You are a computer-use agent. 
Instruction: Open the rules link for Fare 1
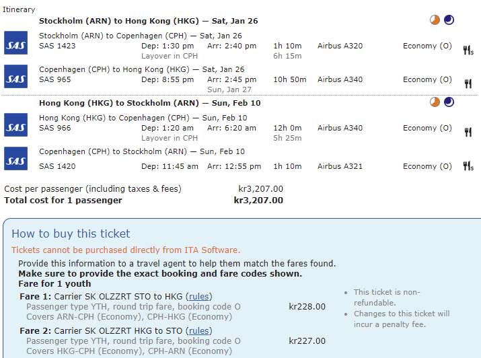tap(198, 296)
